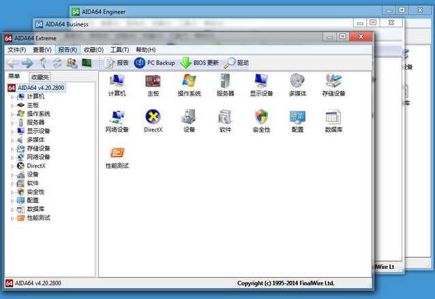This screenshot has width=435, height=299.
Task: Expand the 显示设备 tree node
Action: [x=12, y=131]
